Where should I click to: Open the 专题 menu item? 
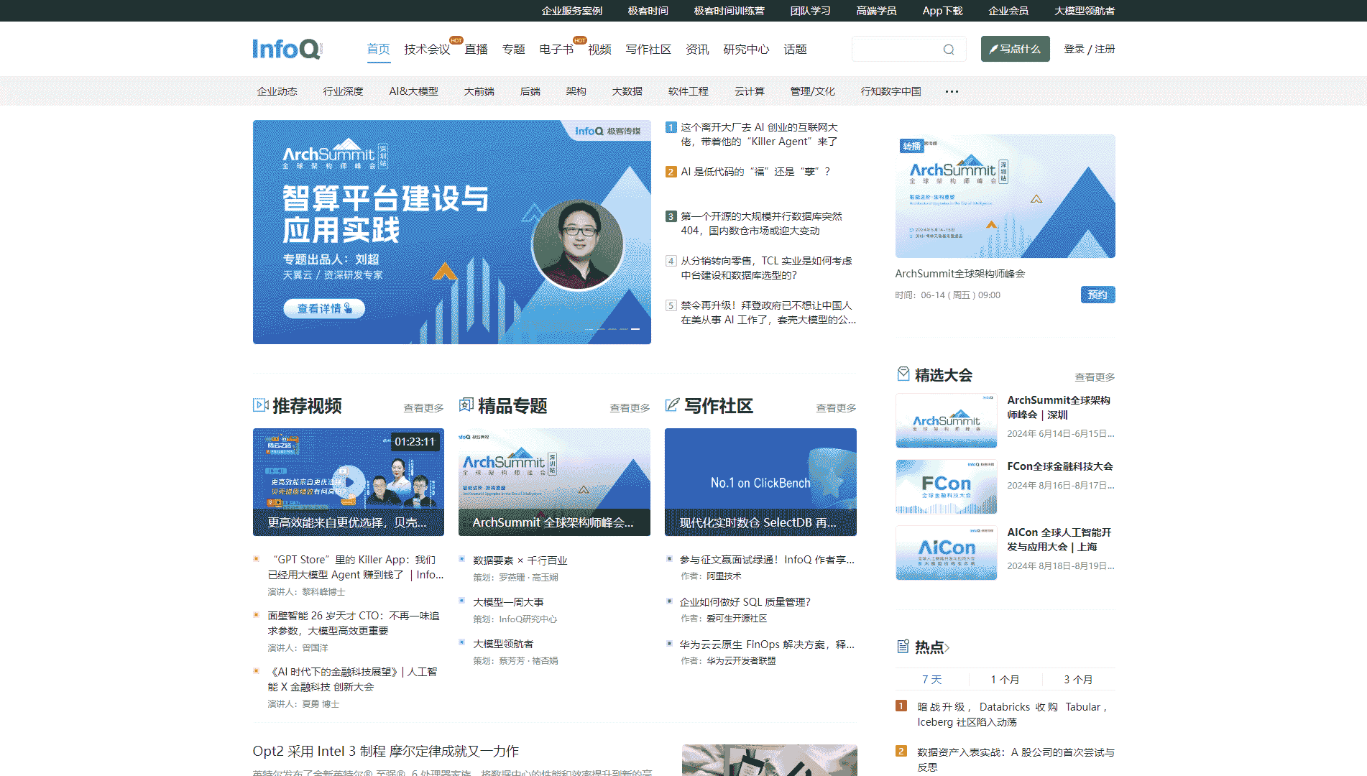(513, 49)
